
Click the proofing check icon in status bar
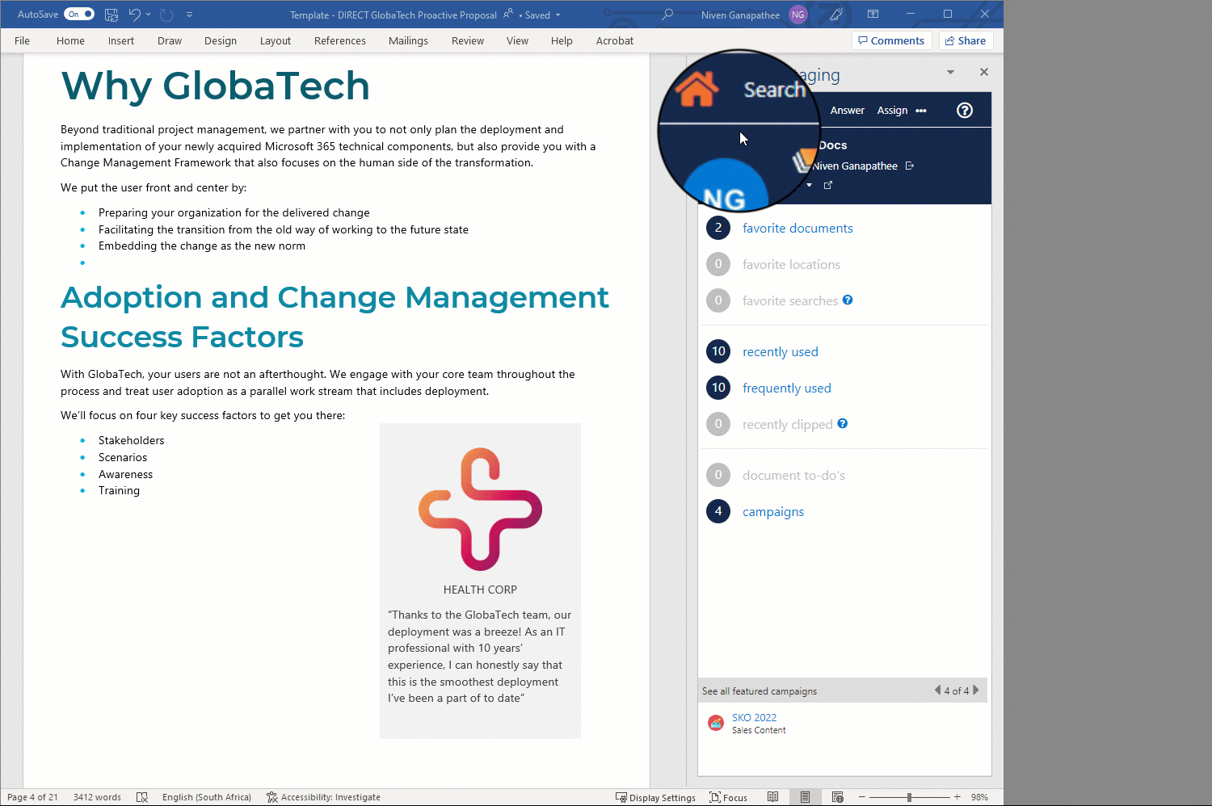142,797
